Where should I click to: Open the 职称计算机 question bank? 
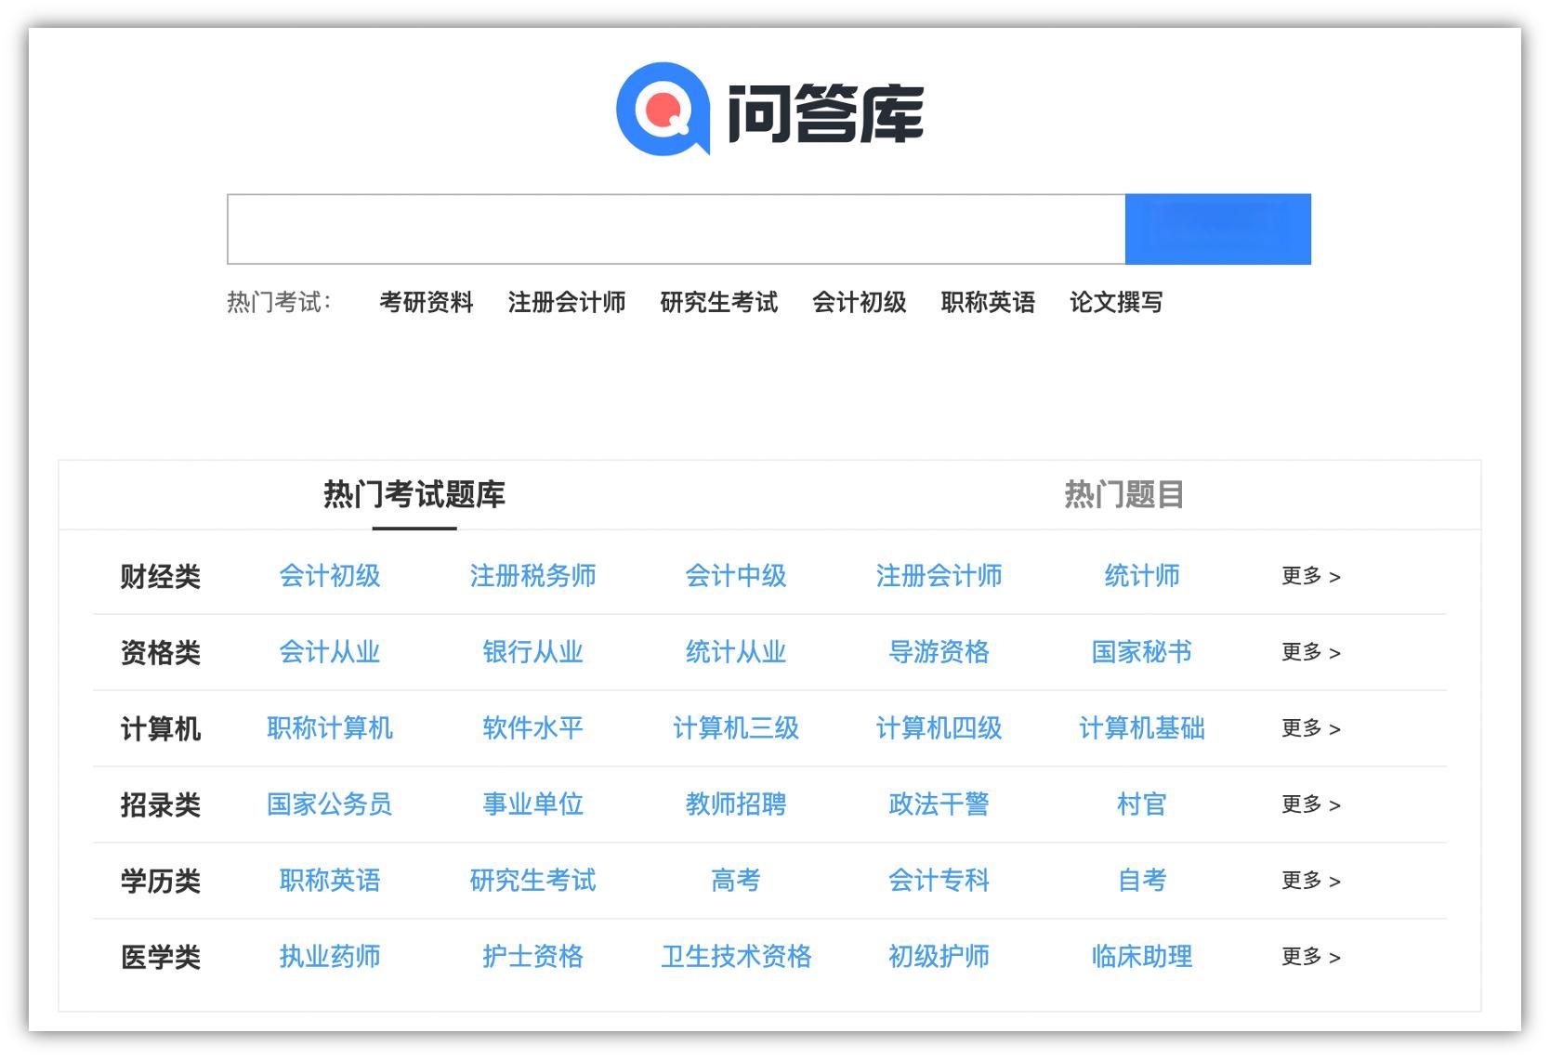(330, 728)
